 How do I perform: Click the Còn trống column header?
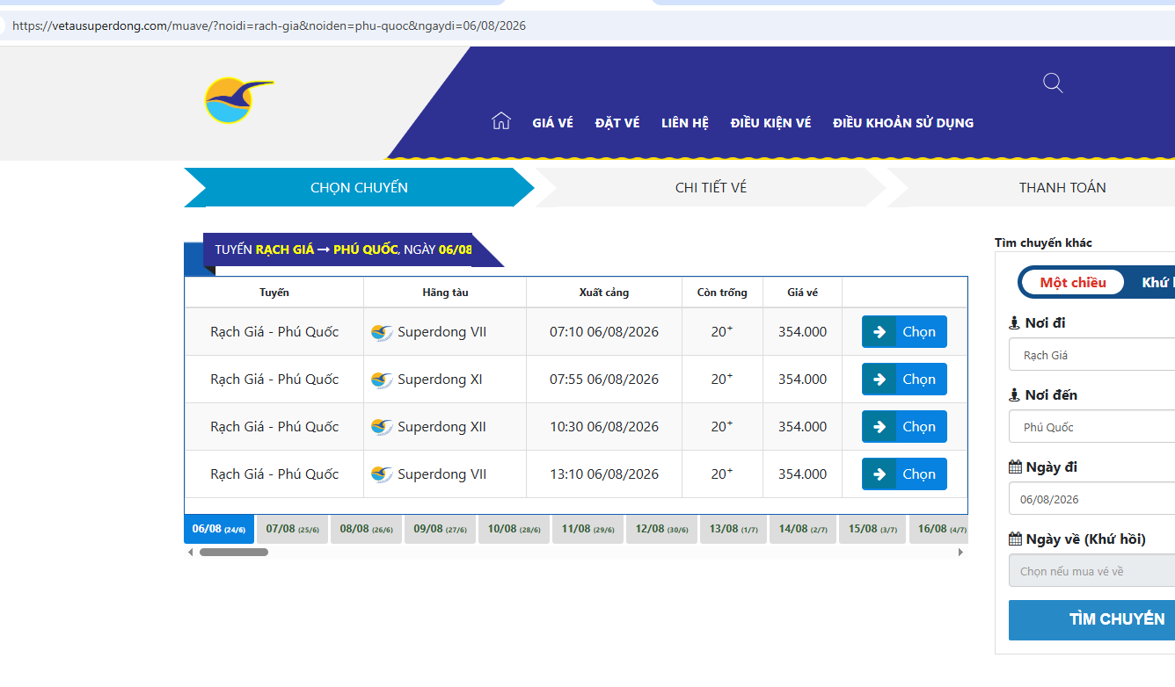[x=722, y=293]
